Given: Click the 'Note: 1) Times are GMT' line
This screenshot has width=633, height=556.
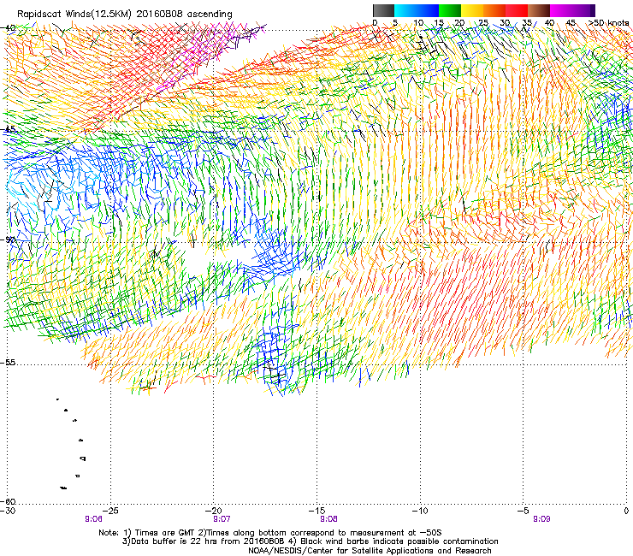Looking at the screenshot, I should point(270,533).
